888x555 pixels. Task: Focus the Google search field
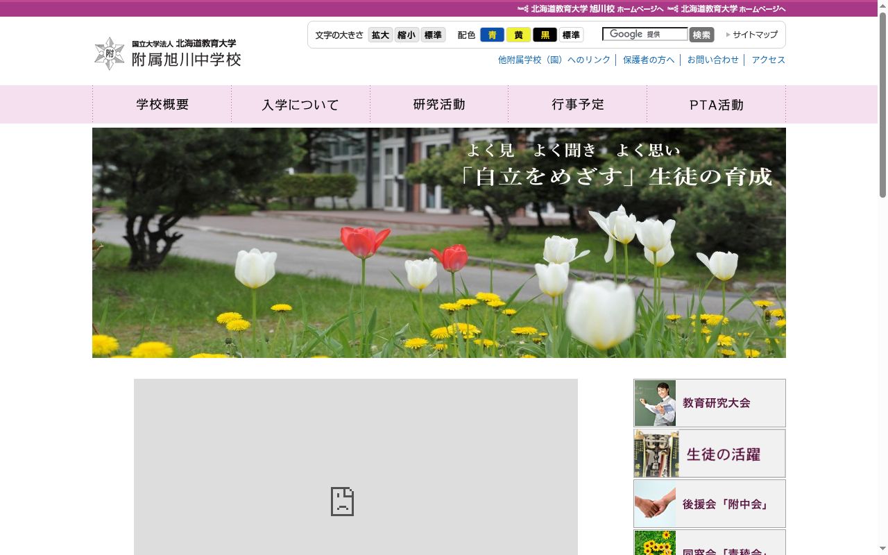pyautogui.click(x=644, y=34)
